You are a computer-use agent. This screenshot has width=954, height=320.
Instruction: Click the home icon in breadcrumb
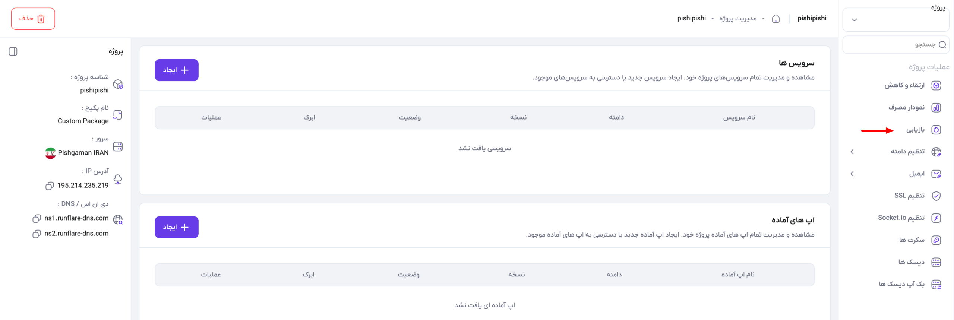[x=776, y=19]
